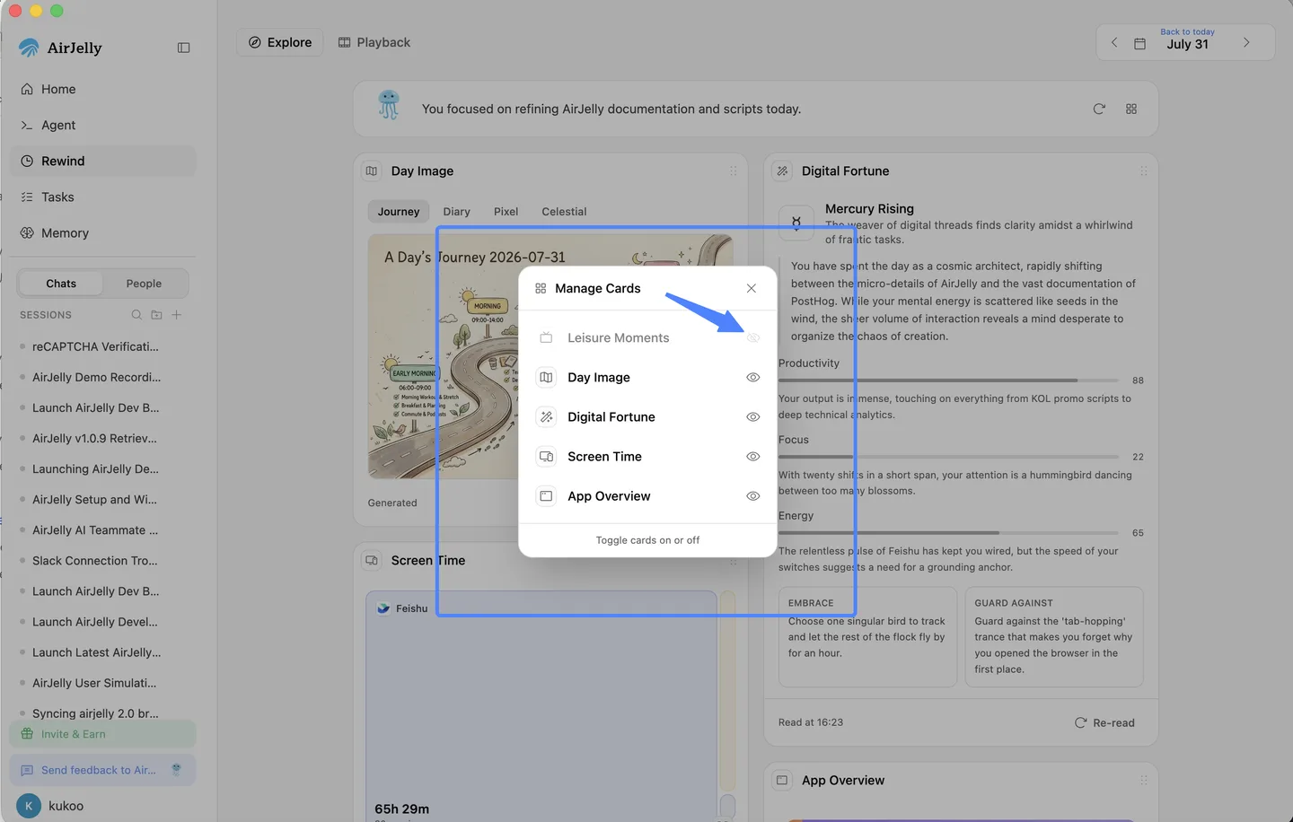1293x822 pixels.
Task: Click the Back to today link
Action: click(x=1187, y=31)
